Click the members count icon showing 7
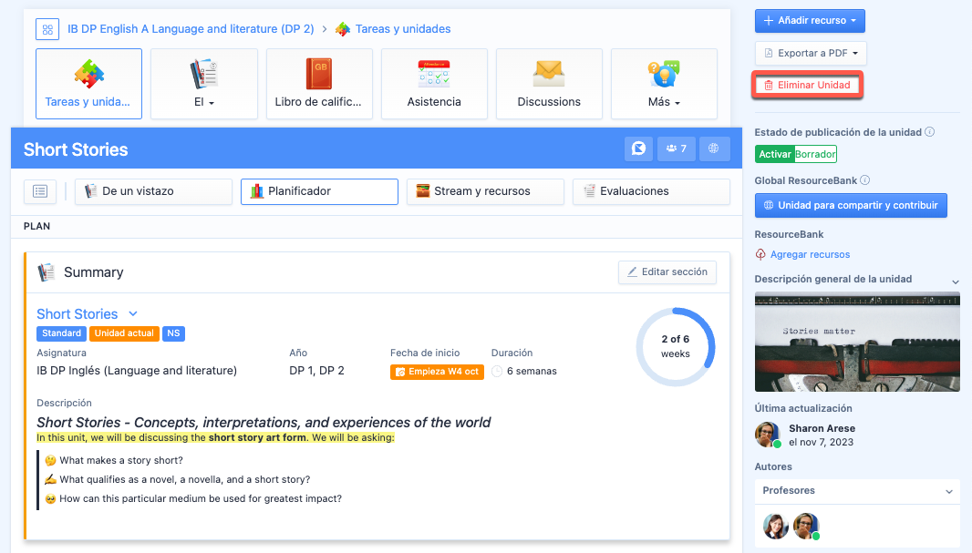 click(x=676, y=148)
